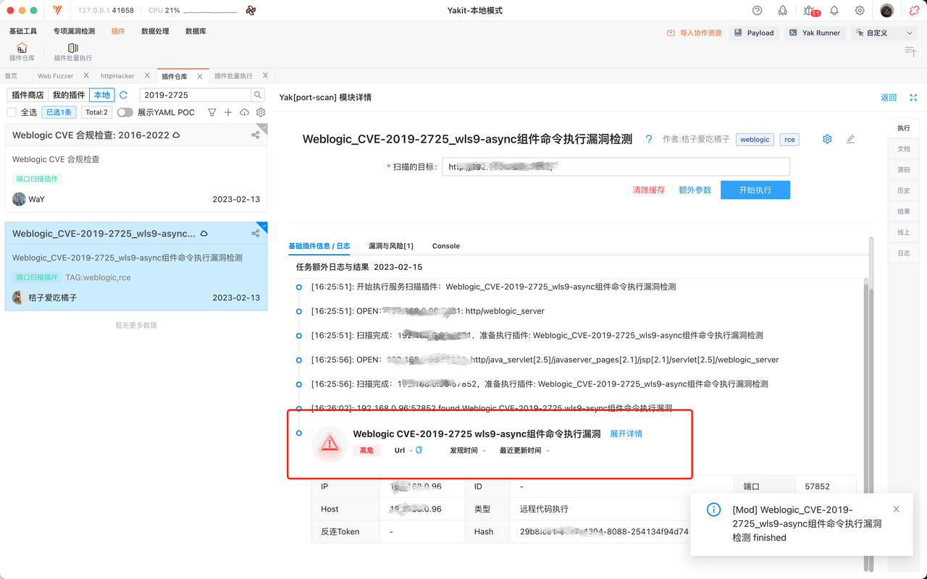
Task: Open the plugin filter funnel icon
Action: pos(212,112)
